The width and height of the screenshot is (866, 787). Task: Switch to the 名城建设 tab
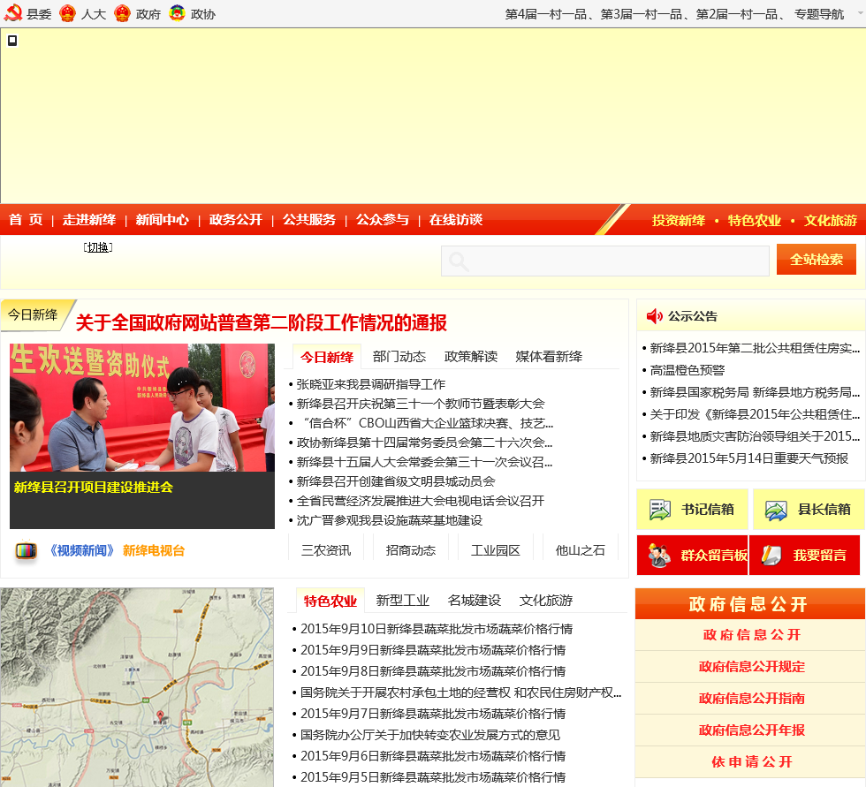(475, 601)
